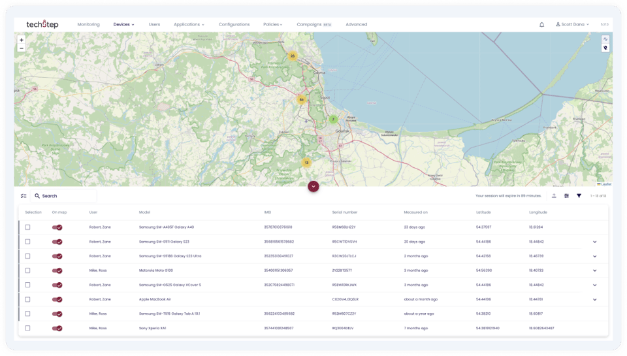Click the '23 days ago' cell
This screenshot has height=356, width=627.
pos(414,227)
